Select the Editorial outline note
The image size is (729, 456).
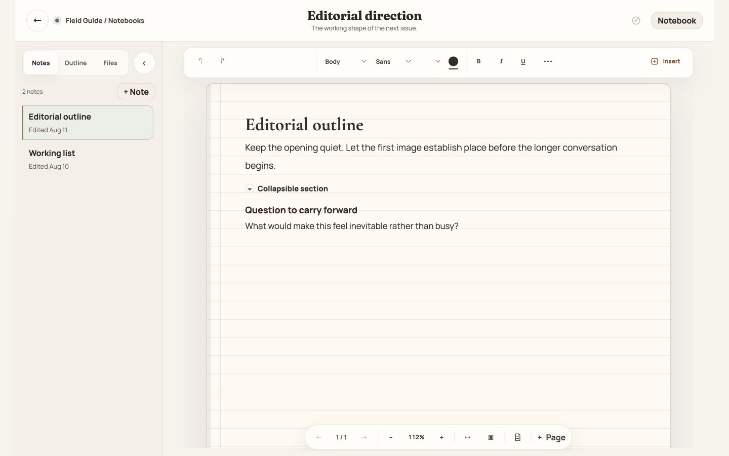[88, 123]
